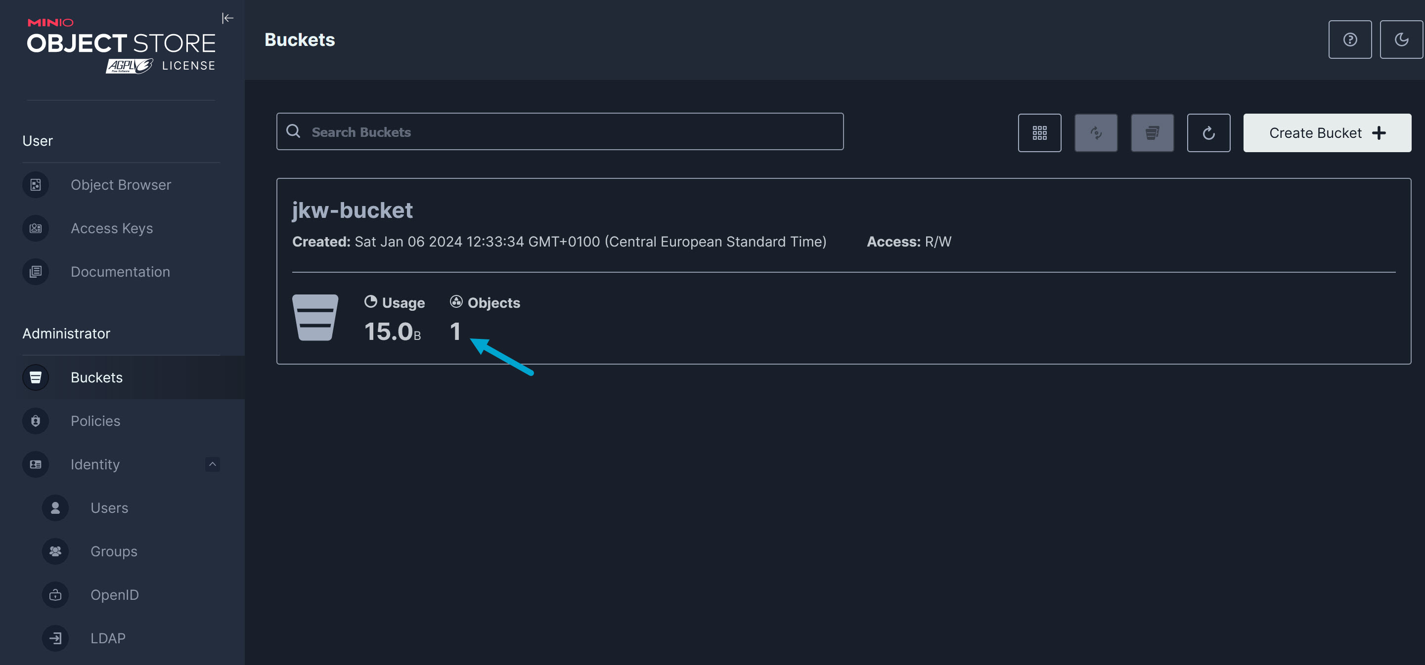Collapse the Identity section
The image size is (1425, 665).
pos(213,464)
